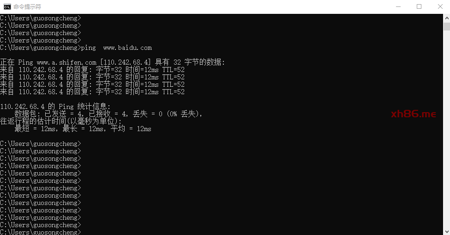The image size is (450, 235).
Task: Click the www.a.shifen.com hostname text
Action: (66, 62)
